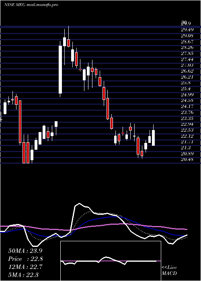Click the long red candle dropping from 24.58
This screenshot has height=281, width=201.
click(x=20, y=122)
